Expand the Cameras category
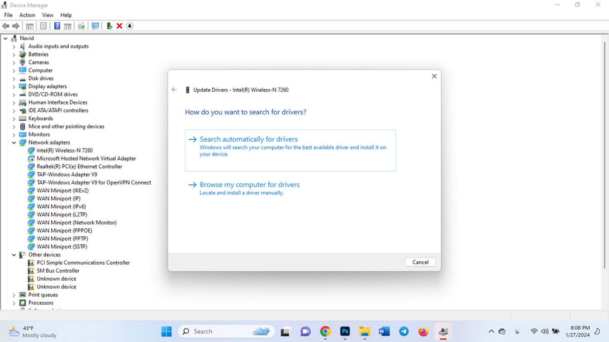 click(x=14, y=62)
